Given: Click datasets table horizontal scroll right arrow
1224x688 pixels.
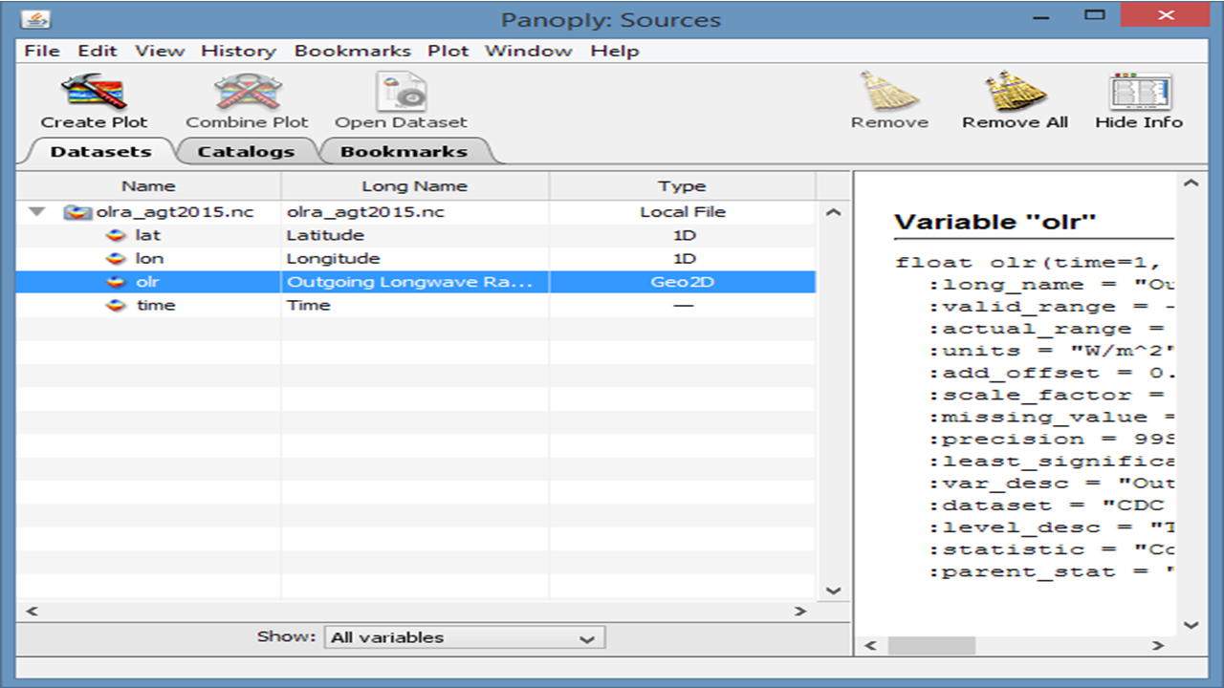Looking at the screenshot, I should coord(801,611).
